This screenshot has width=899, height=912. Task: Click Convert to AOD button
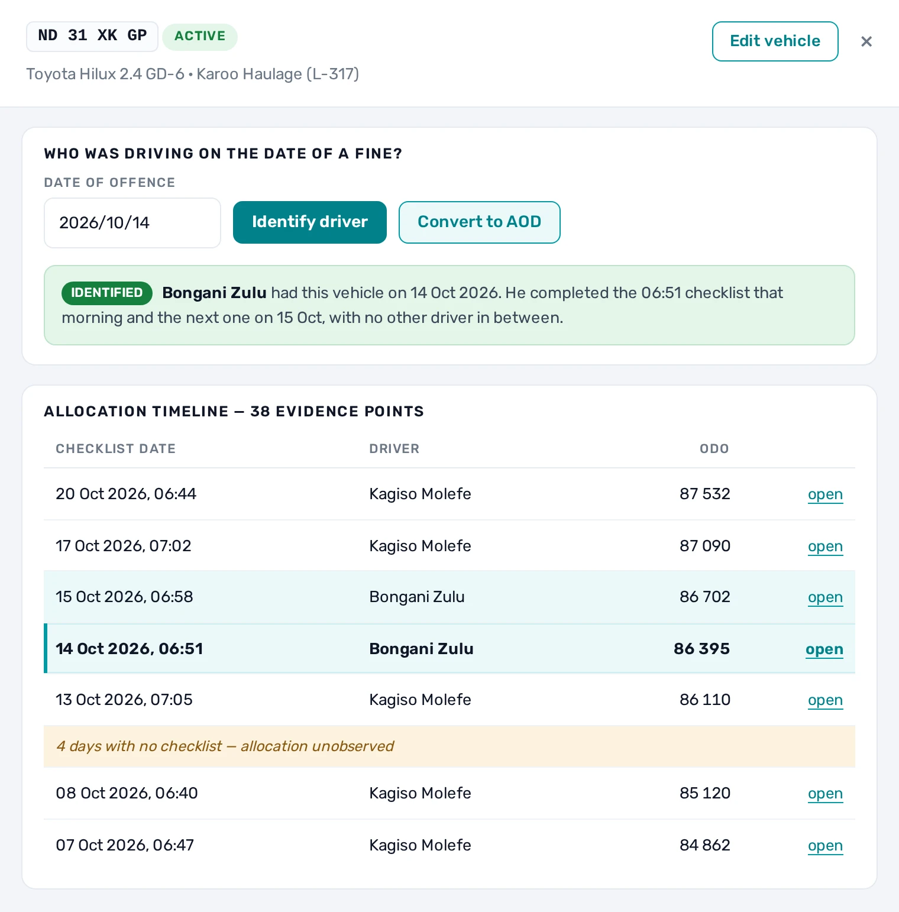tap(480, 222)
